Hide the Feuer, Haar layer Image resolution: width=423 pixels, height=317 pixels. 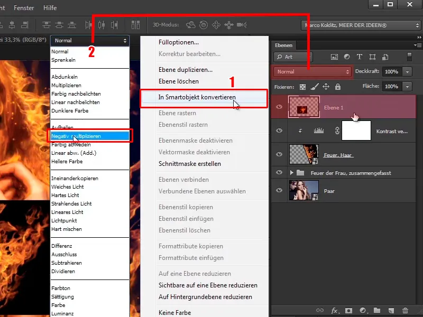pos(279,154)
